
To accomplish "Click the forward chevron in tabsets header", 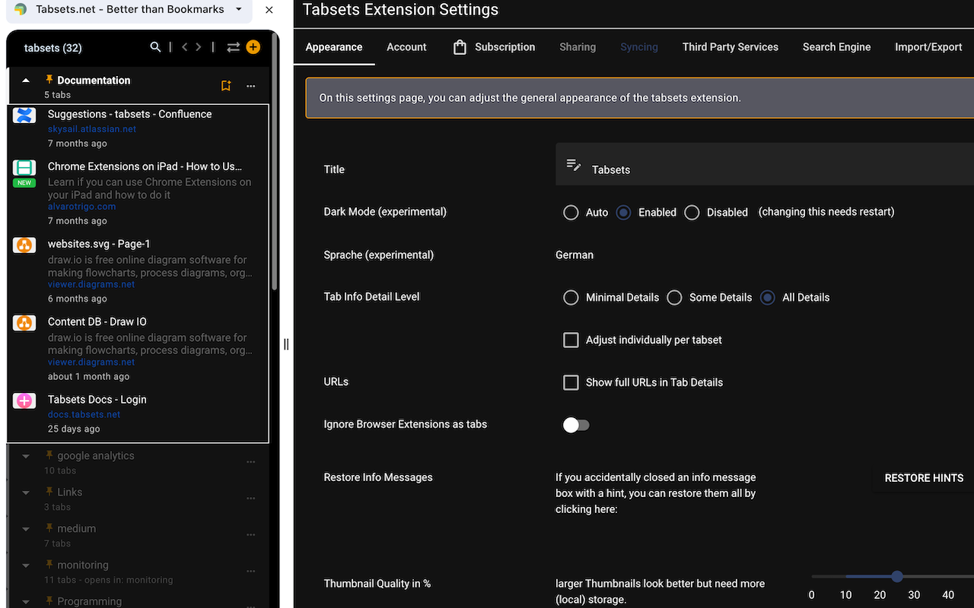I will [x=199, y=47].
